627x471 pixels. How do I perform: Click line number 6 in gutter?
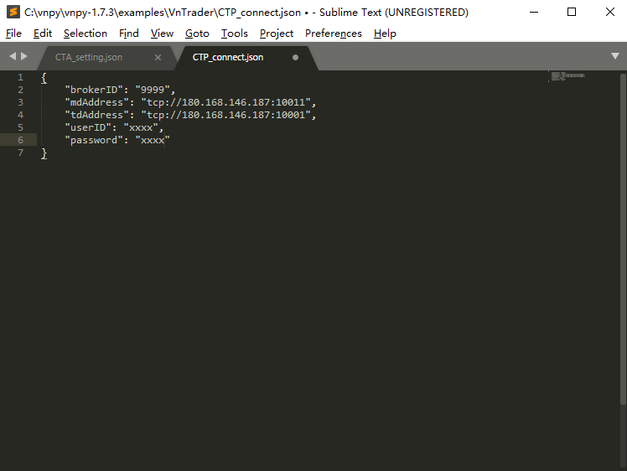pos(20,140)
